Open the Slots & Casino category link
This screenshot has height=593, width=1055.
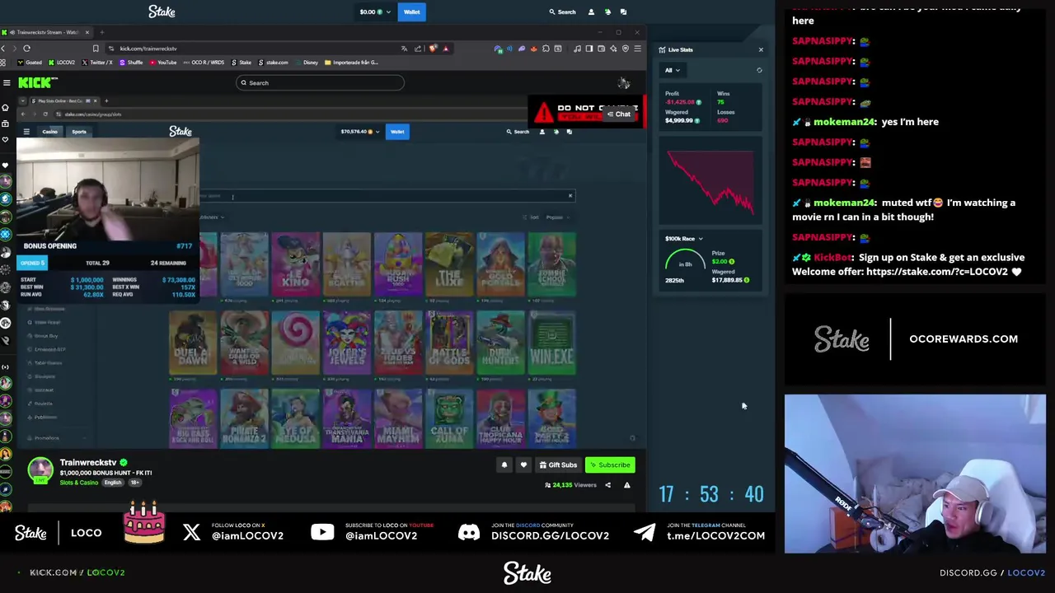[78, 483]
